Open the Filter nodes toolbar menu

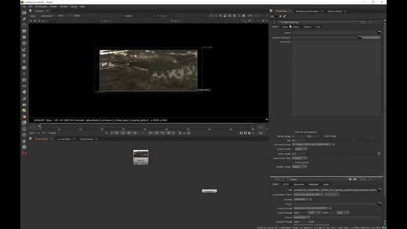tap(24, 43)
